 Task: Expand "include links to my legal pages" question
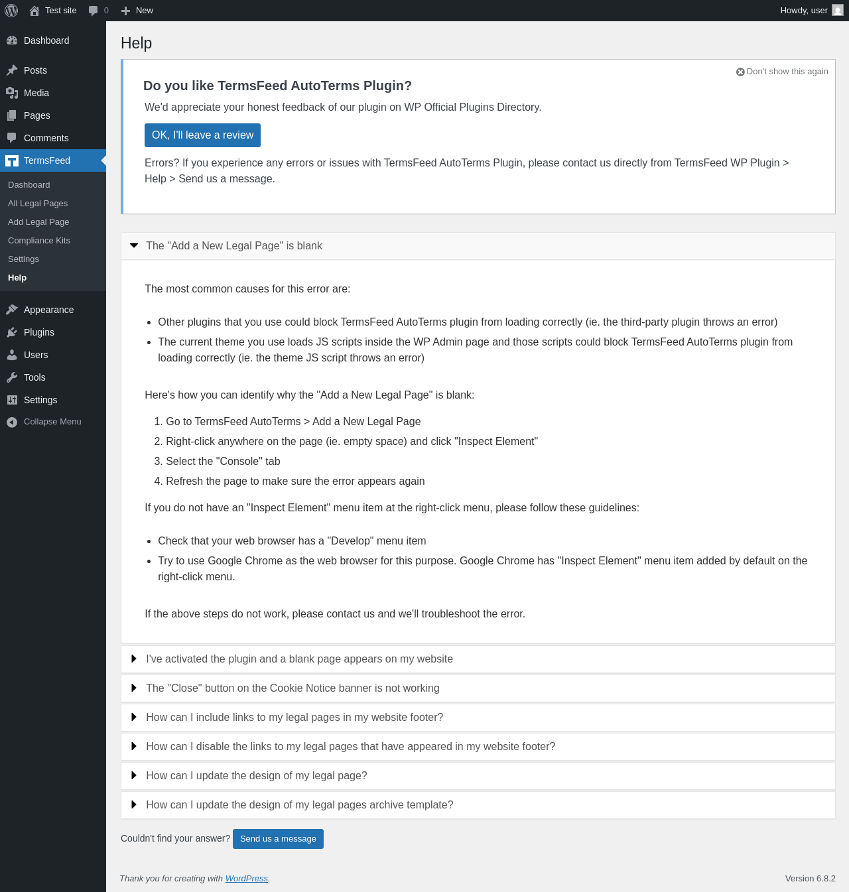[x=478, y=718]
